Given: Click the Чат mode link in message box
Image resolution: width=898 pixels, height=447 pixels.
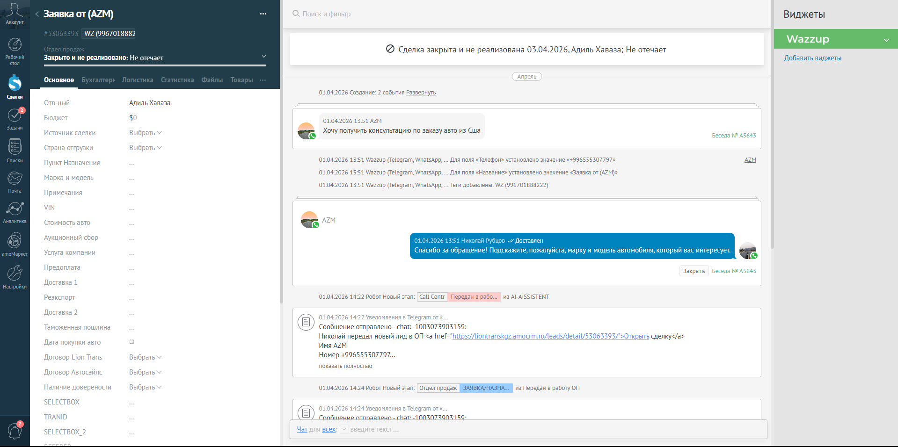Looking at the screenshot, I should coord(302,429).
